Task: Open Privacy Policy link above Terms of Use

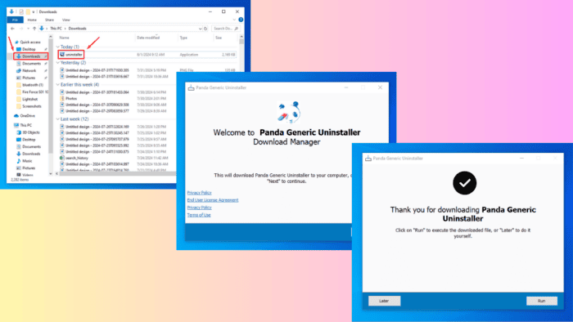Action: (199, 208)
